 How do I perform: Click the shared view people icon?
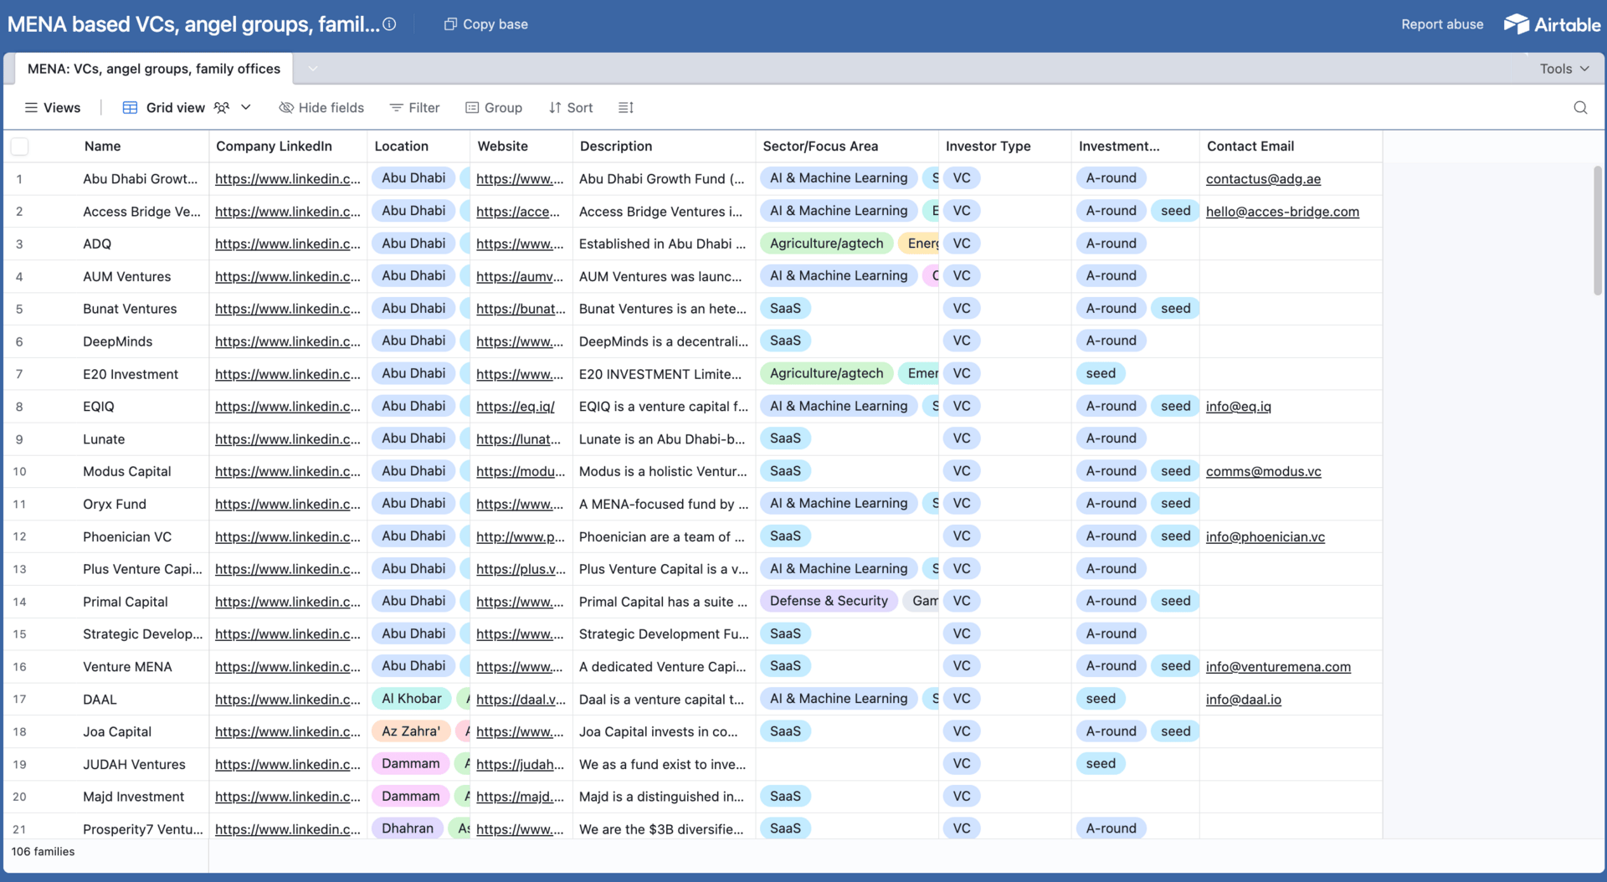point(222,107)
